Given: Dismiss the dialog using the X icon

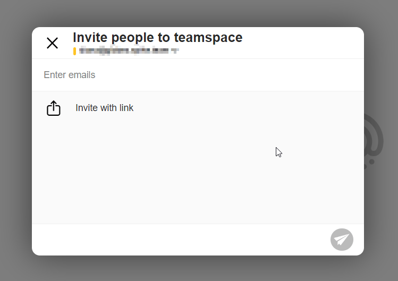Looking at the screenshot, I should (52, 43).
